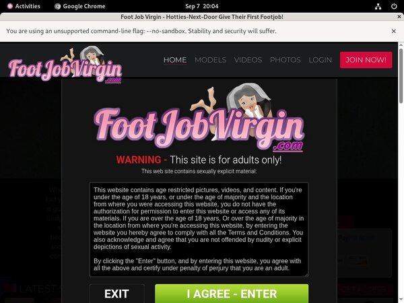Click the green I AGREE - ENTER button
404x303 pixels.
click(x=232, y=294)
